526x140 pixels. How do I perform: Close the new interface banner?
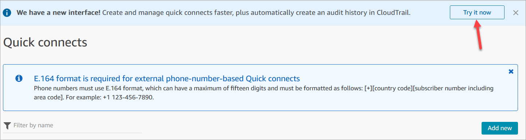515,13
